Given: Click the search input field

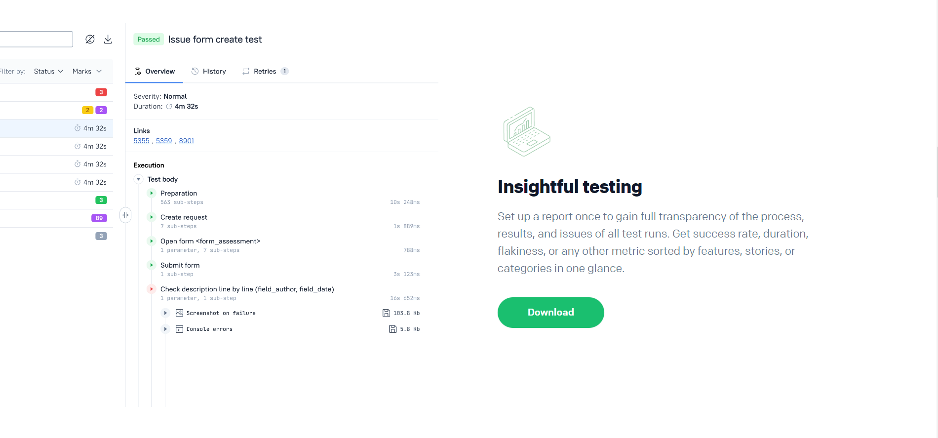Looking at the screenshot, I should (36, 40).
